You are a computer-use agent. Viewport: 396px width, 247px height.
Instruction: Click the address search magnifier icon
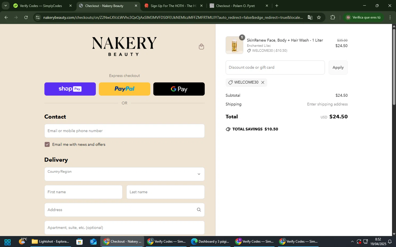point(199,210)
